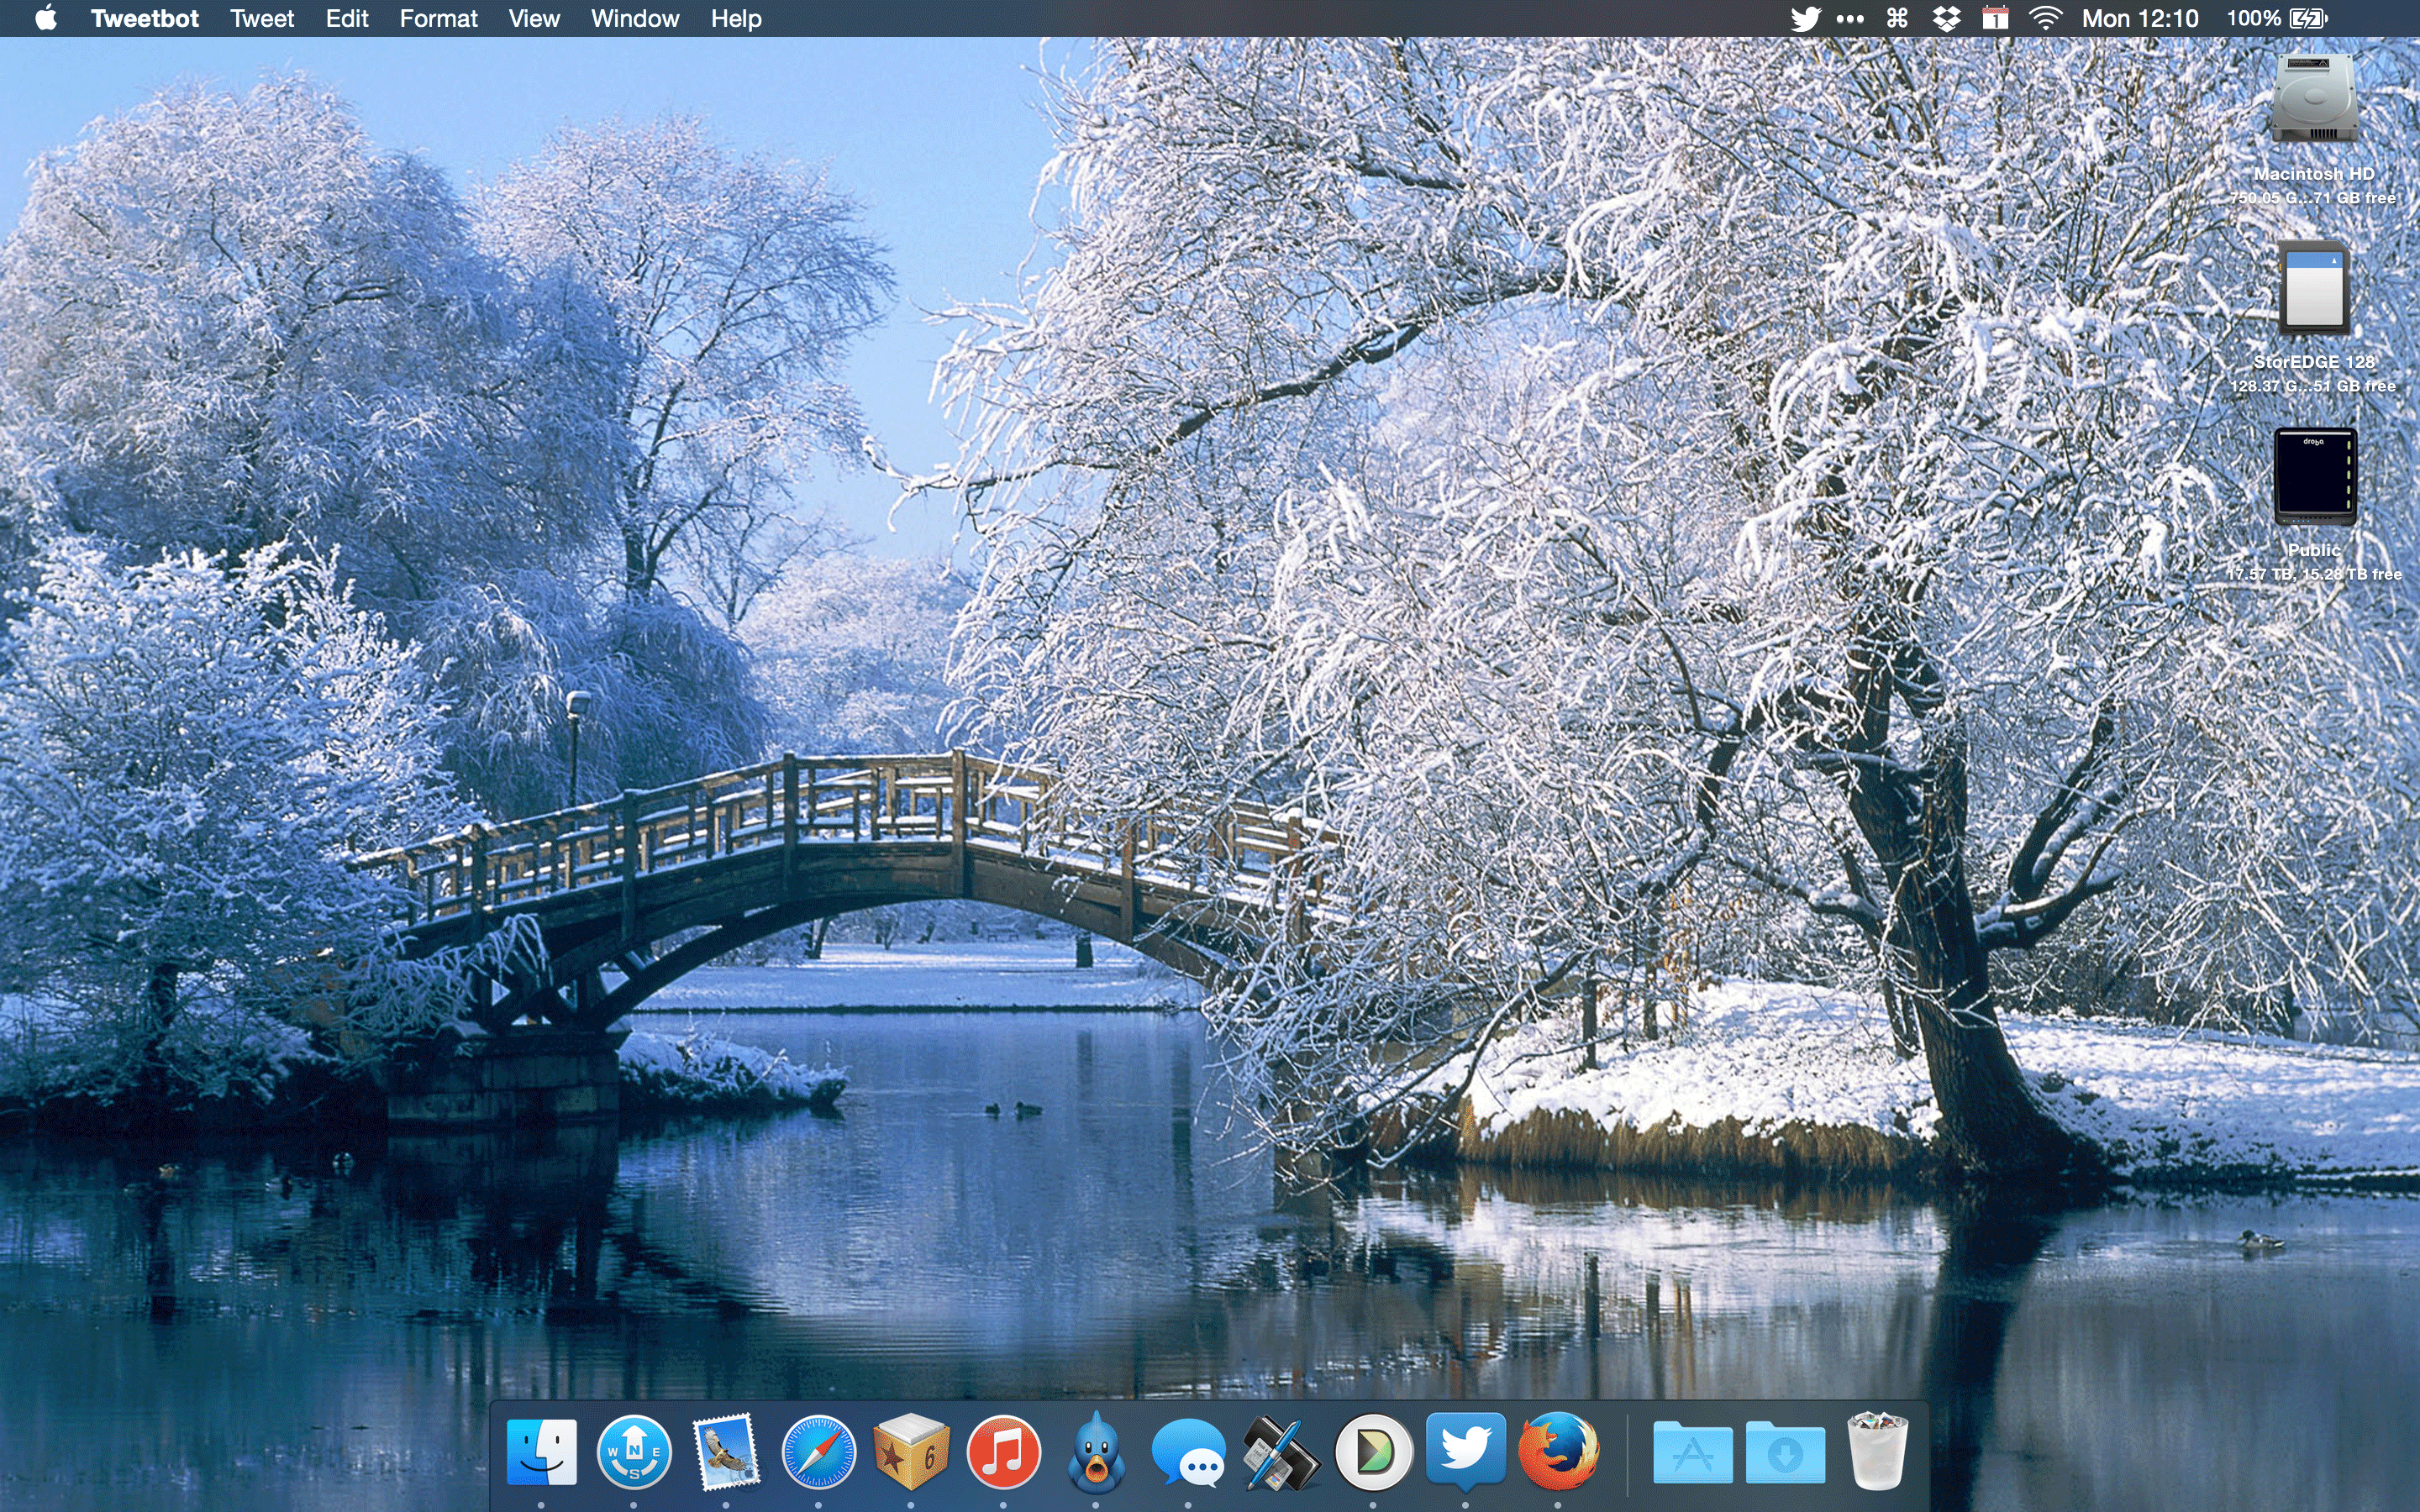Open the Apple menu
This screenshot has height=1512, width=2420.
(46, 19)
